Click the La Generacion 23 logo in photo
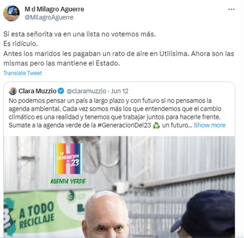The width and height of the screenshot is (244, 238). 68,158
